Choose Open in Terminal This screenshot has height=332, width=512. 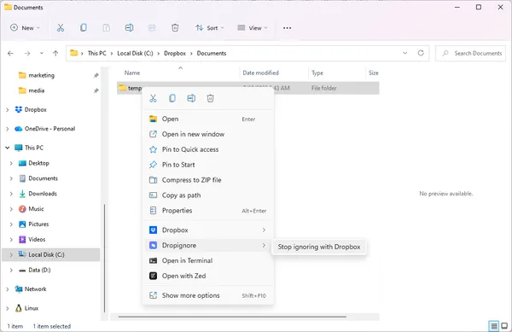(x=208, y=260)
